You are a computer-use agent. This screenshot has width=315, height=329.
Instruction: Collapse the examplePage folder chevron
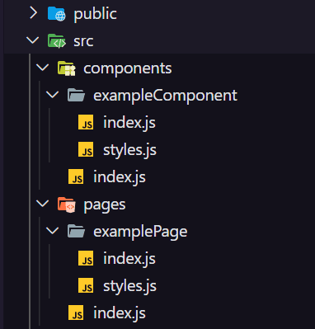pyautogui.click(x=53, y=231)
